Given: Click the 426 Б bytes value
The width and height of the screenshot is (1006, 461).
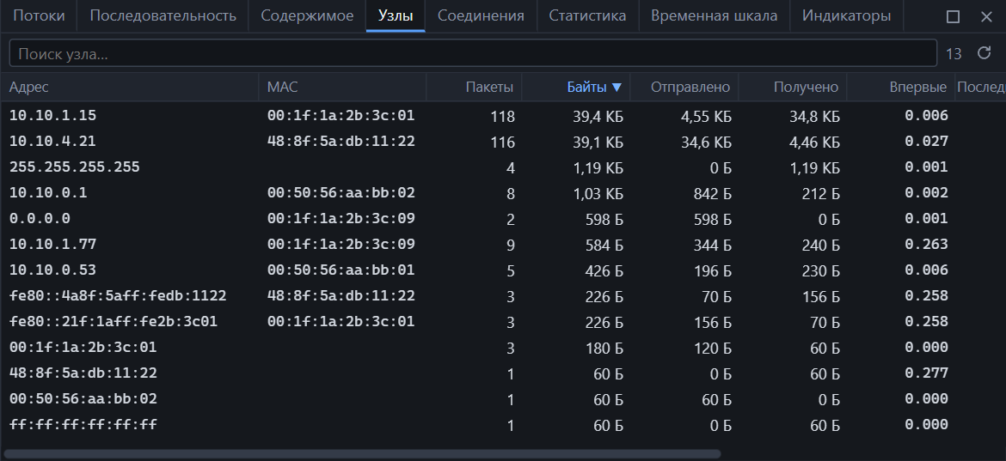Looking at the screenshot, I should pyautogui.click(x=604, y=270).
